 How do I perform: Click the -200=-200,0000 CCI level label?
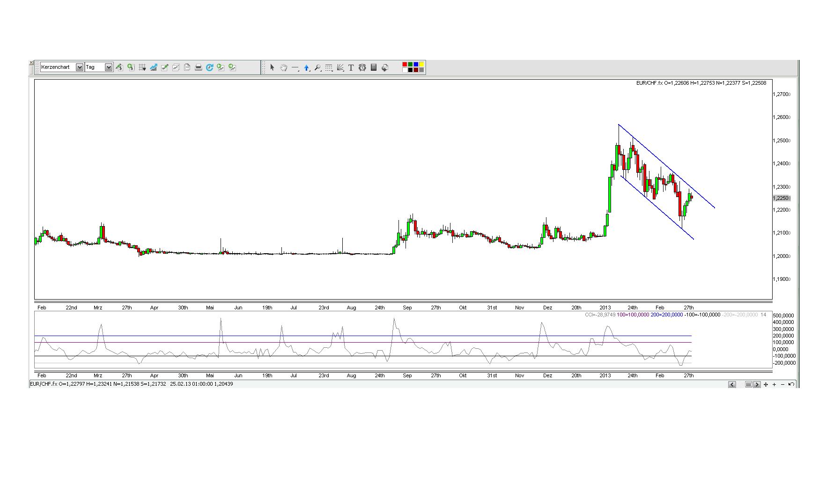coord(740,315)
